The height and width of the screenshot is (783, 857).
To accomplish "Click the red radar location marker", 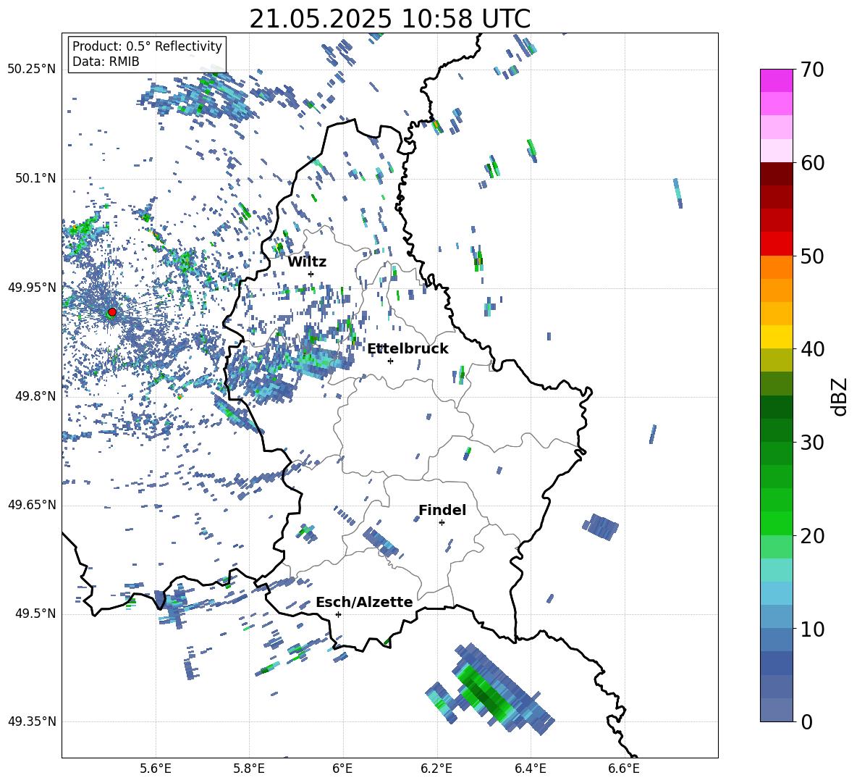I will [112, 312].
